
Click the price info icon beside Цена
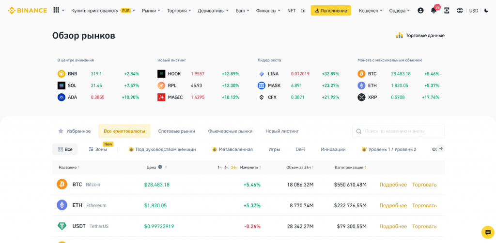point(160,167)
